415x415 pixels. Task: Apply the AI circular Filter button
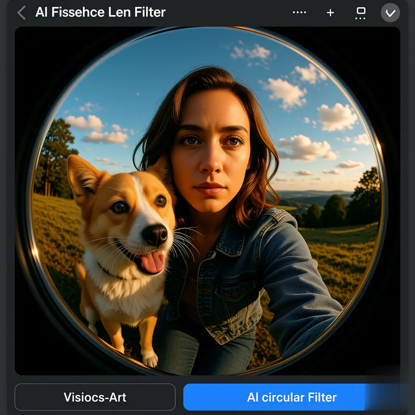[292, 397]
